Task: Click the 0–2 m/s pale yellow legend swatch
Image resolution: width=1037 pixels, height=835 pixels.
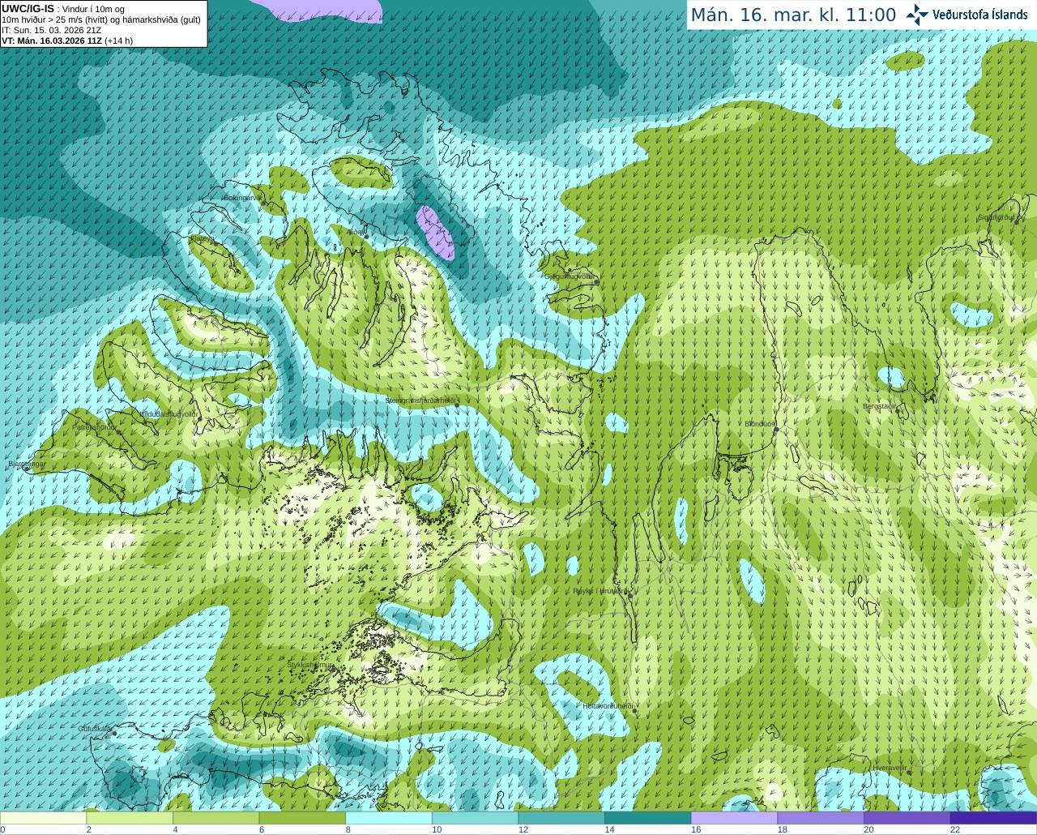Action: (44, 818)
